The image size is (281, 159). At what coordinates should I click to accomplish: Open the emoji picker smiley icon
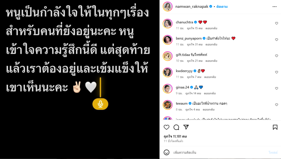pyautogui.click(x=166, y=152)
